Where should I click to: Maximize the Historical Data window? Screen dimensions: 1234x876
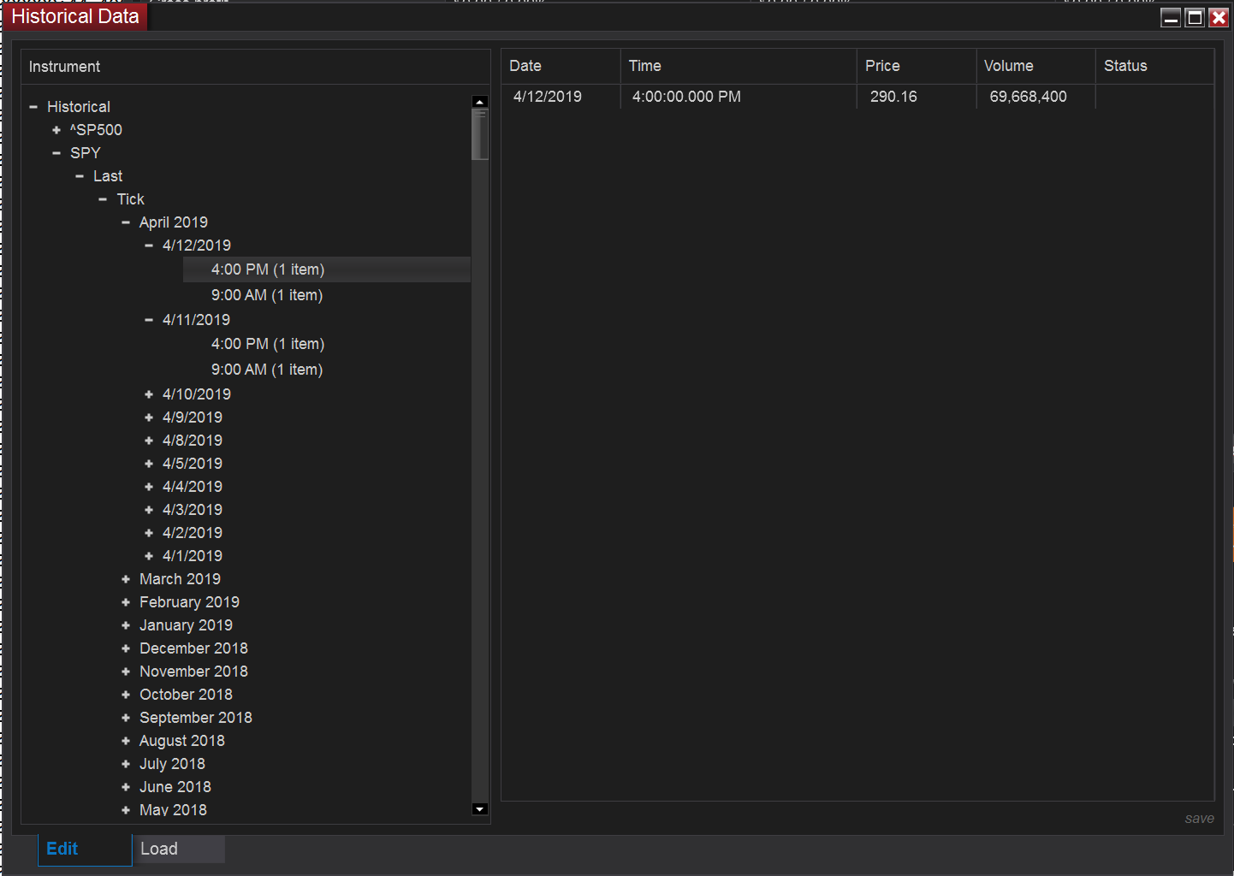tap(1195, 17)
